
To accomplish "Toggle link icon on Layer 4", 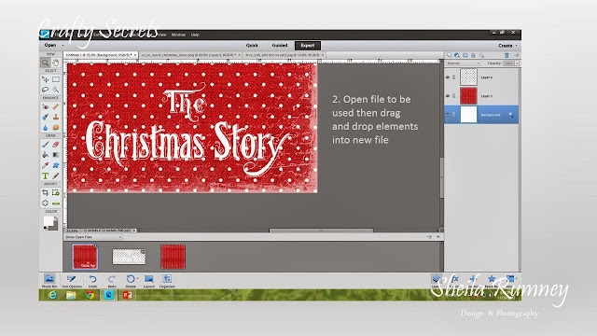I will coord(454,77).
